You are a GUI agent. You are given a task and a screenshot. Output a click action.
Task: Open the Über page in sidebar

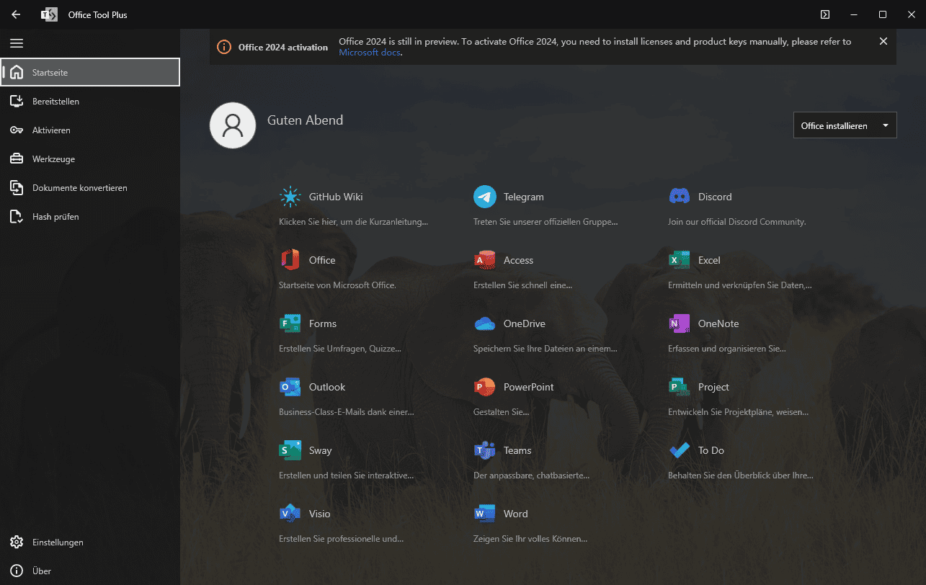coord(90,571)
